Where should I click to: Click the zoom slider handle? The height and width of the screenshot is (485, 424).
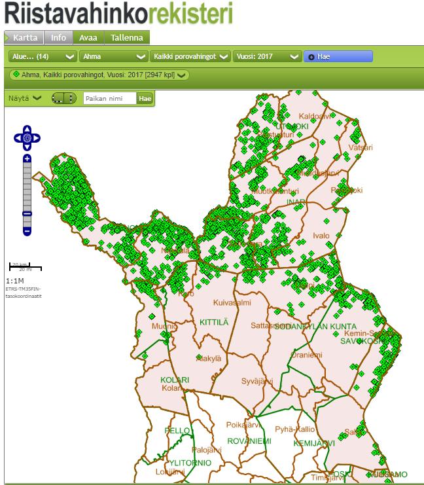(x=27, y=214)
